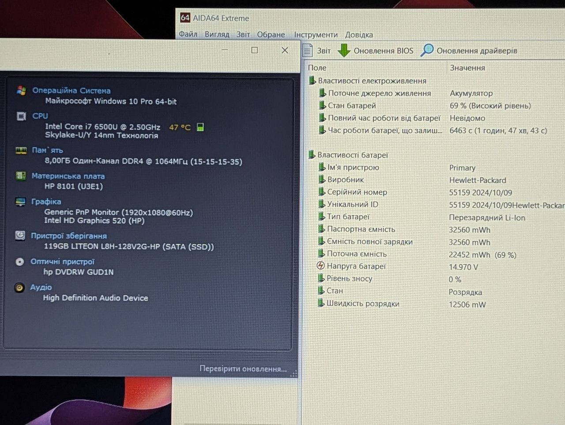Click the Напруга батареї voltage icon
This screenshot has width=565, height=425.
[x=321, y=266]
